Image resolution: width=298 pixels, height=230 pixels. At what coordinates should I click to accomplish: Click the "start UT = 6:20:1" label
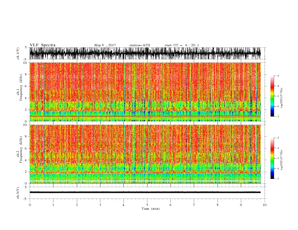coord(182,45)
